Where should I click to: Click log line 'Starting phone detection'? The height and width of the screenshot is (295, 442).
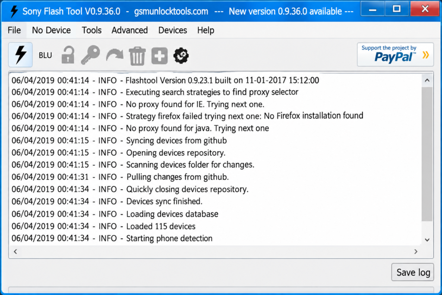click(112, 238)
